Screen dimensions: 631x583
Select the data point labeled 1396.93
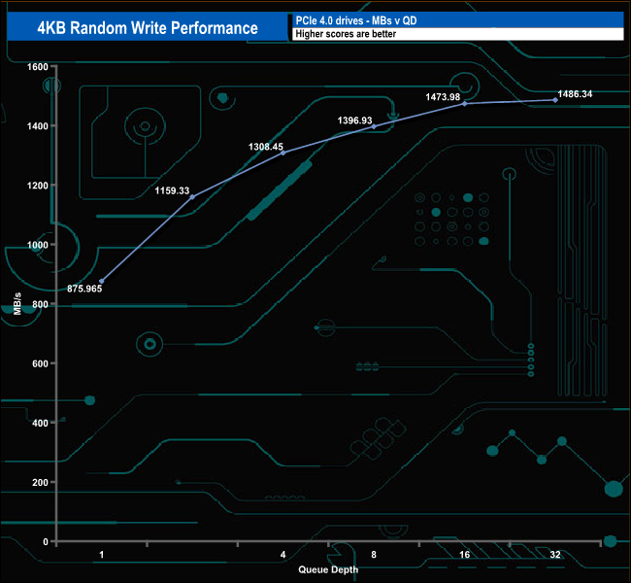click(374, 126)
